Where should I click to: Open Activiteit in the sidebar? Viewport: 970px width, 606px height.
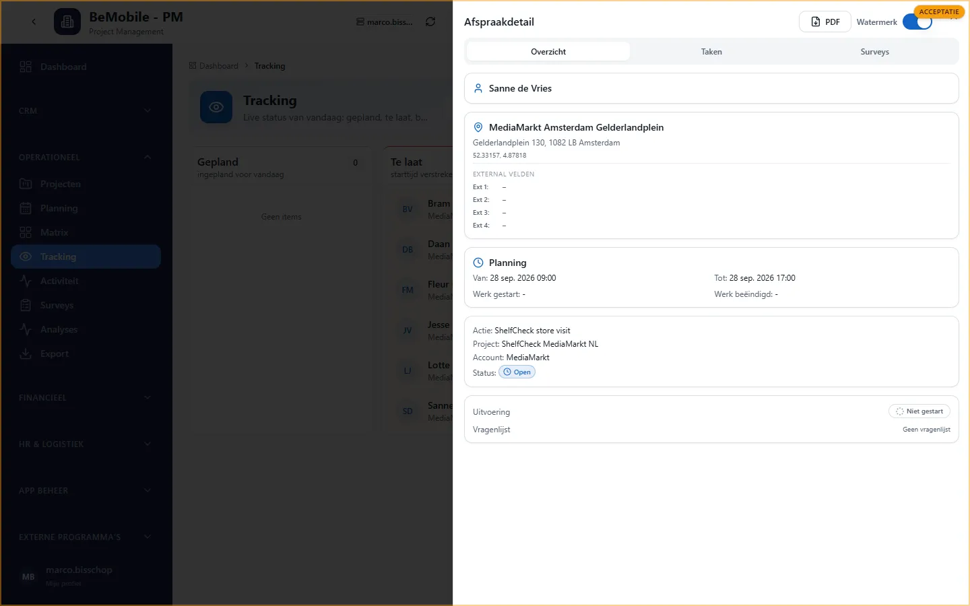pos(86,281)
